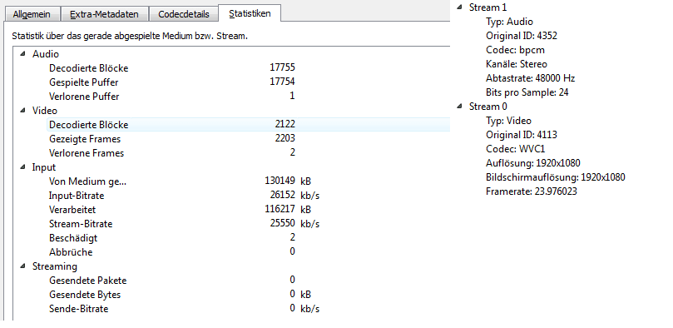Select the Typ: Audio entry
Image resolution: width=673 pixels, height=328 pixels.
(x=509, y=22)
